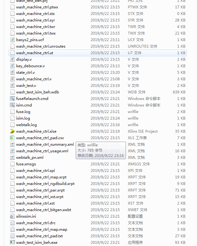Screen dimensions: 197x246
Task: Click the xilinxsim.ini settings file icon
Action: coord(12,216)
